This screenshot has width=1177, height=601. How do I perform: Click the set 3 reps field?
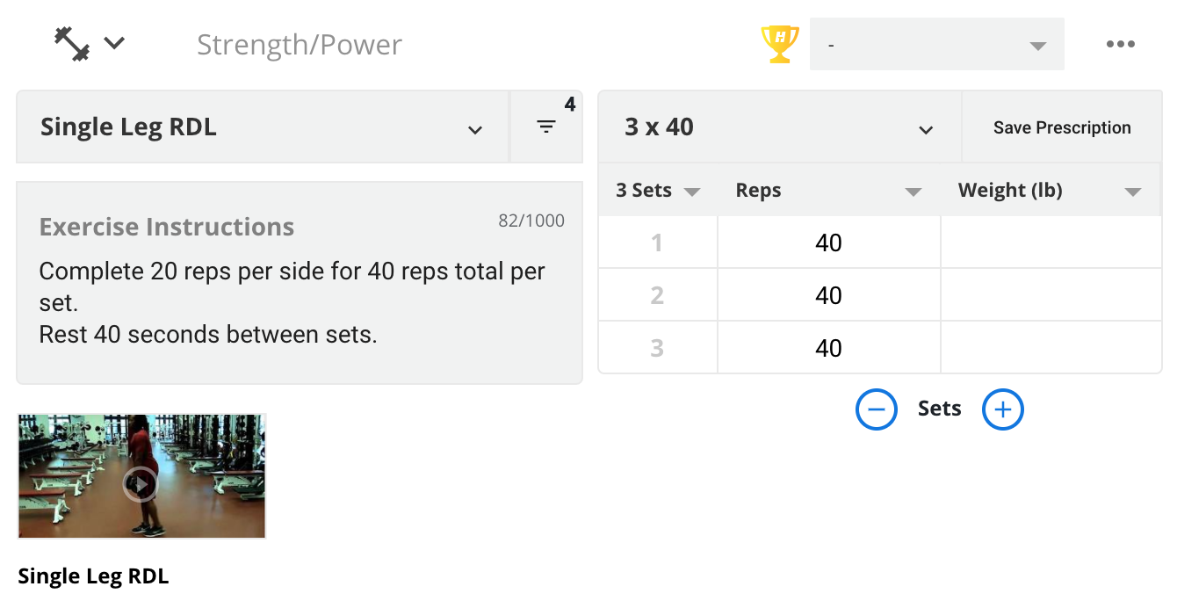[828, 348]
